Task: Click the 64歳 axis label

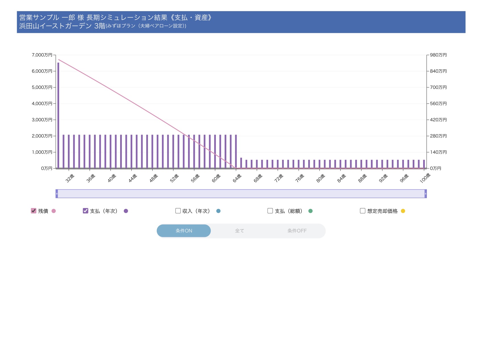Action: [237, 178]
